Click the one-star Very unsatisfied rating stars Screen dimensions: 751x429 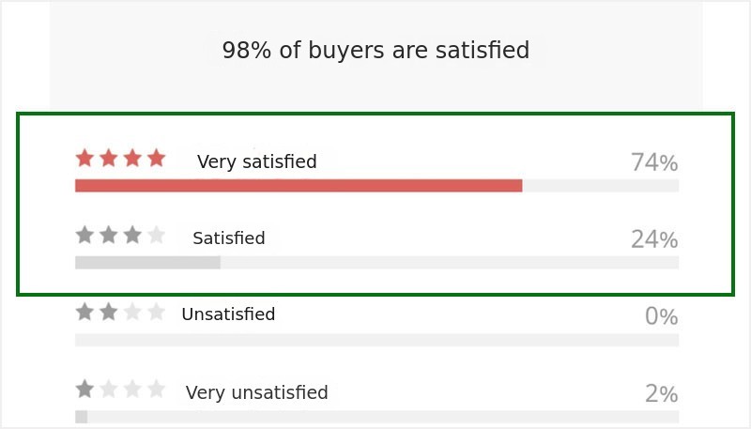[x=121, y=389]
